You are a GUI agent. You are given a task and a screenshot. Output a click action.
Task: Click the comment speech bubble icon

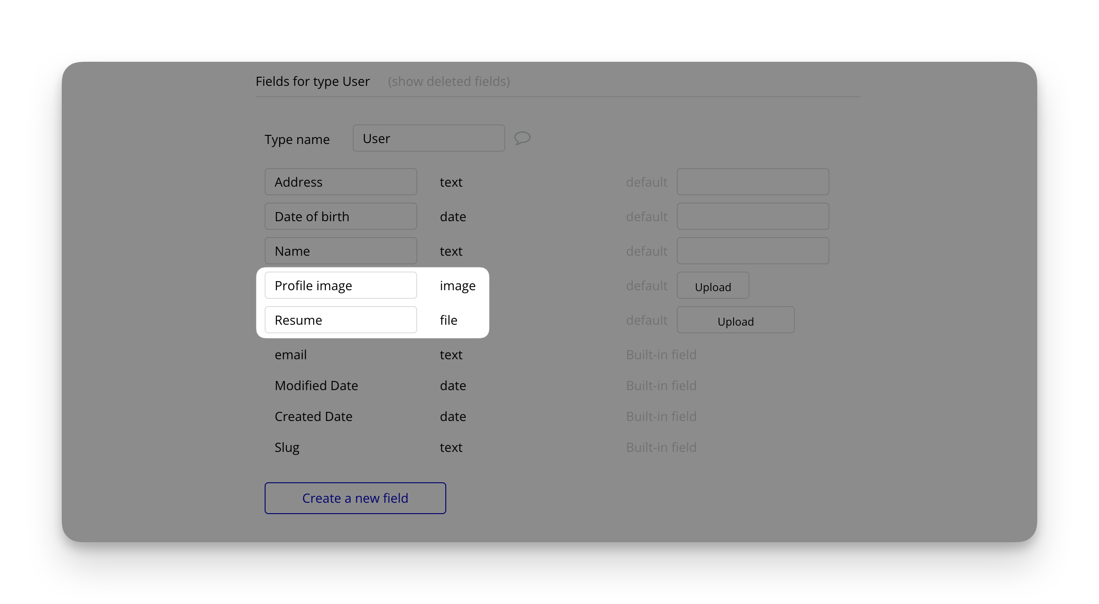coord(522,138)
